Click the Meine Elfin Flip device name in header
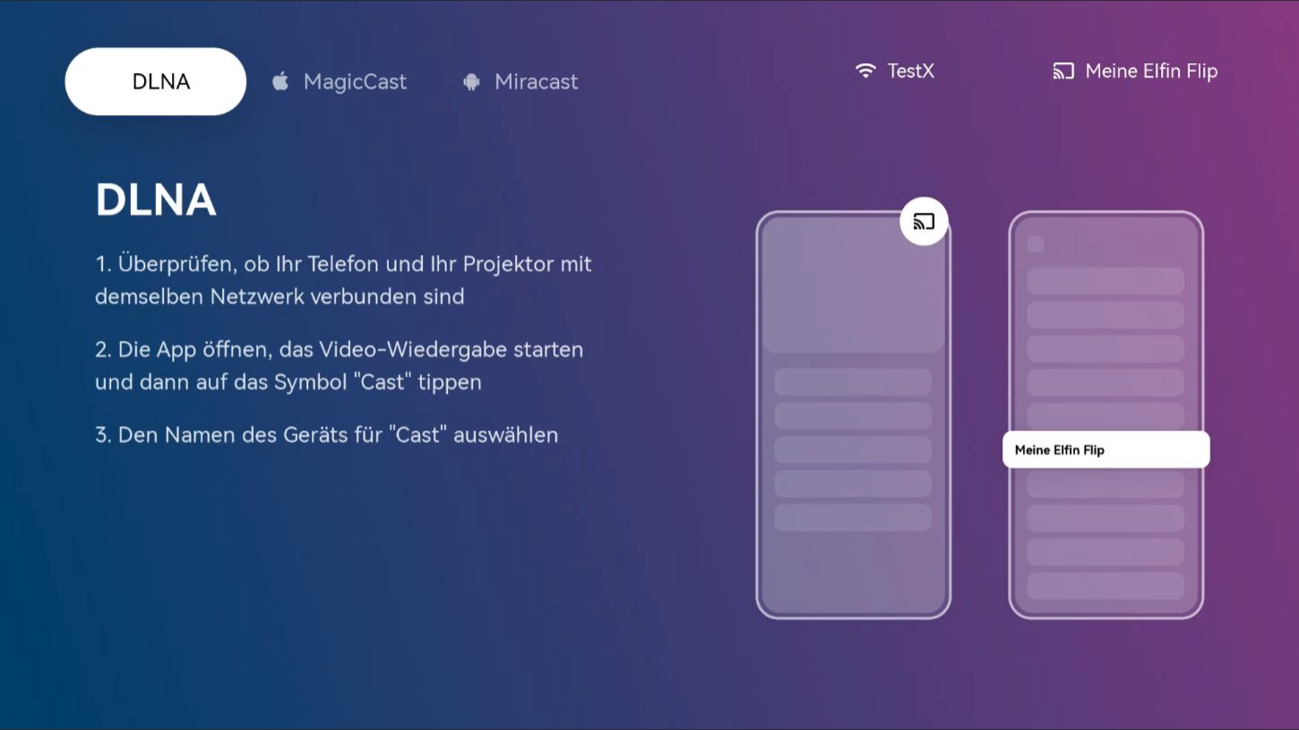The image size is (1299, 730). [x=1152, y=71]
